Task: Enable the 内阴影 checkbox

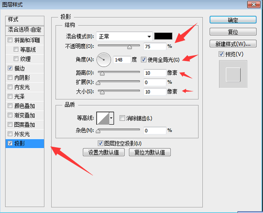Action: 10,78
